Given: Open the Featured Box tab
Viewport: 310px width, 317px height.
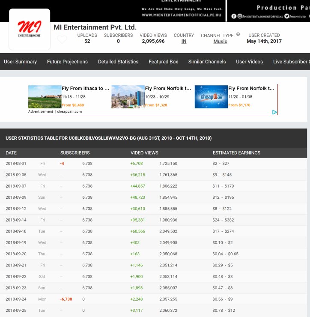Looking at the screenshot, I should [163, 62].
